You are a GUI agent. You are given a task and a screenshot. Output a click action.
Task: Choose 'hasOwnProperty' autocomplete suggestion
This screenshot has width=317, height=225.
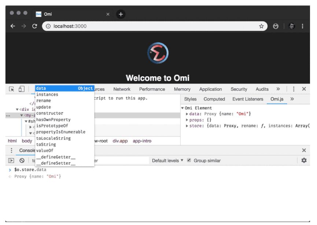coord(65,120)
